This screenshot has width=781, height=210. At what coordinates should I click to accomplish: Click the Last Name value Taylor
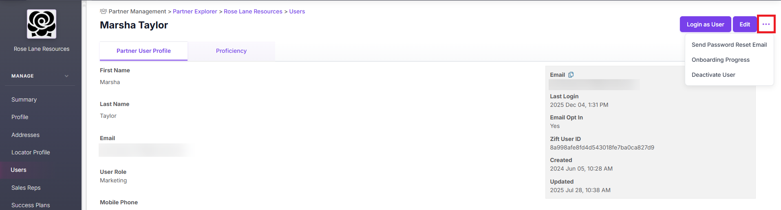click(x=108, y=116)
